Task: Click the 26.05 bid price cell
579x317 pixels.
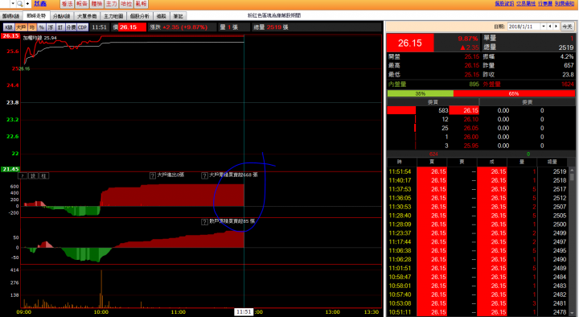Action: tap(464, 128)
